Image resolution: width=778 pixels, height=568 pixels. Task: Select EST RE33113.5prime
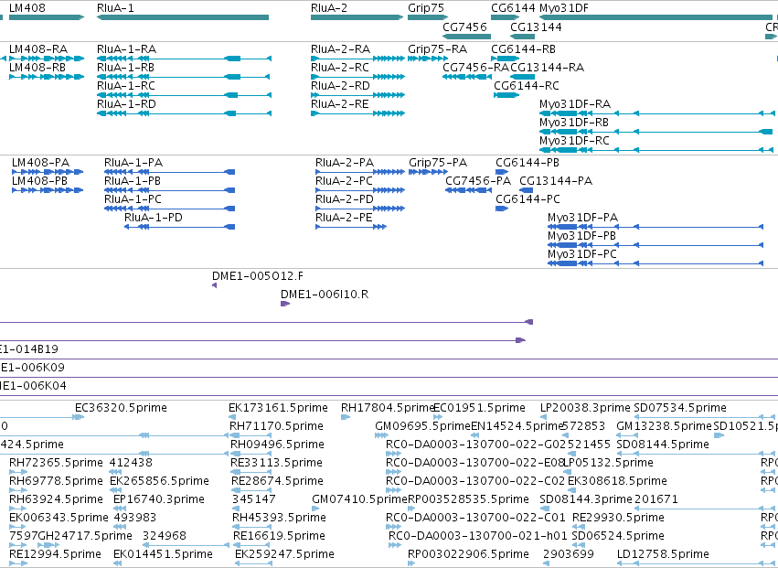pyautogui.click(x=250, y=472)
